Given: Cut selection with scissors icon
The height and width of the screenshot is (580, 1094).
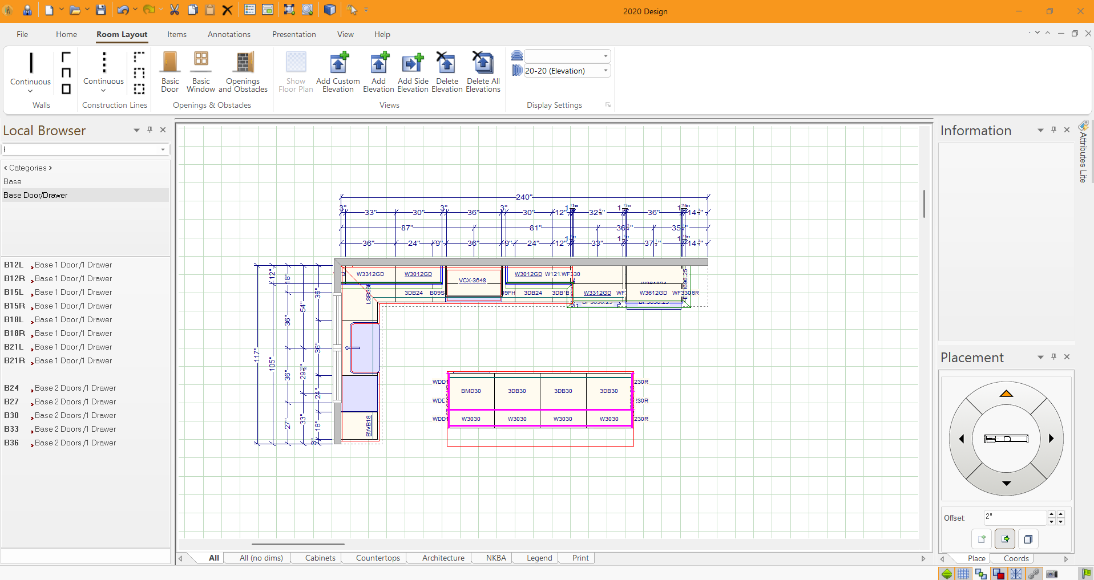Looking at the screenshot, I should (175, 10).
